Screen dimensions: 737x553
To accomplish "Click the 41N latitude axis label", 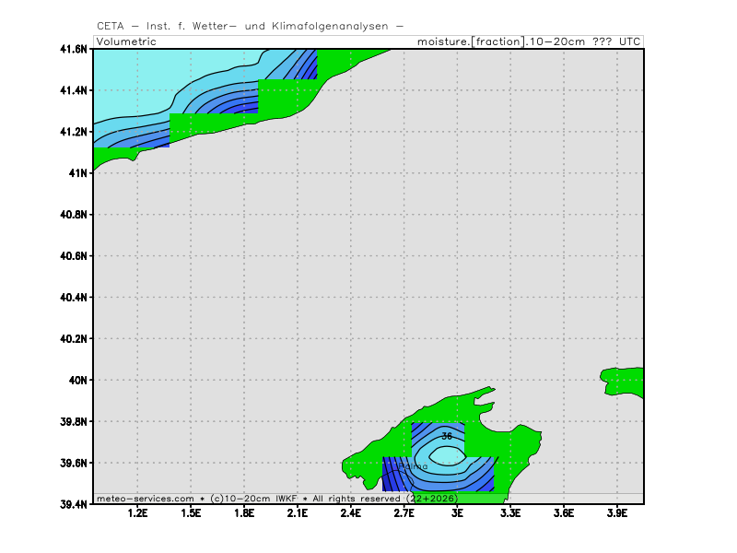I will pos(79,173).
